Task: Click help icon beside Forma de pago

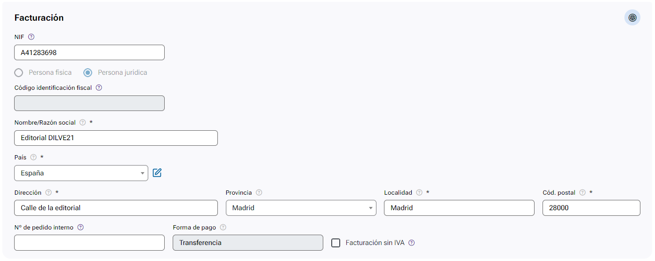Action: tap(223, 227)
